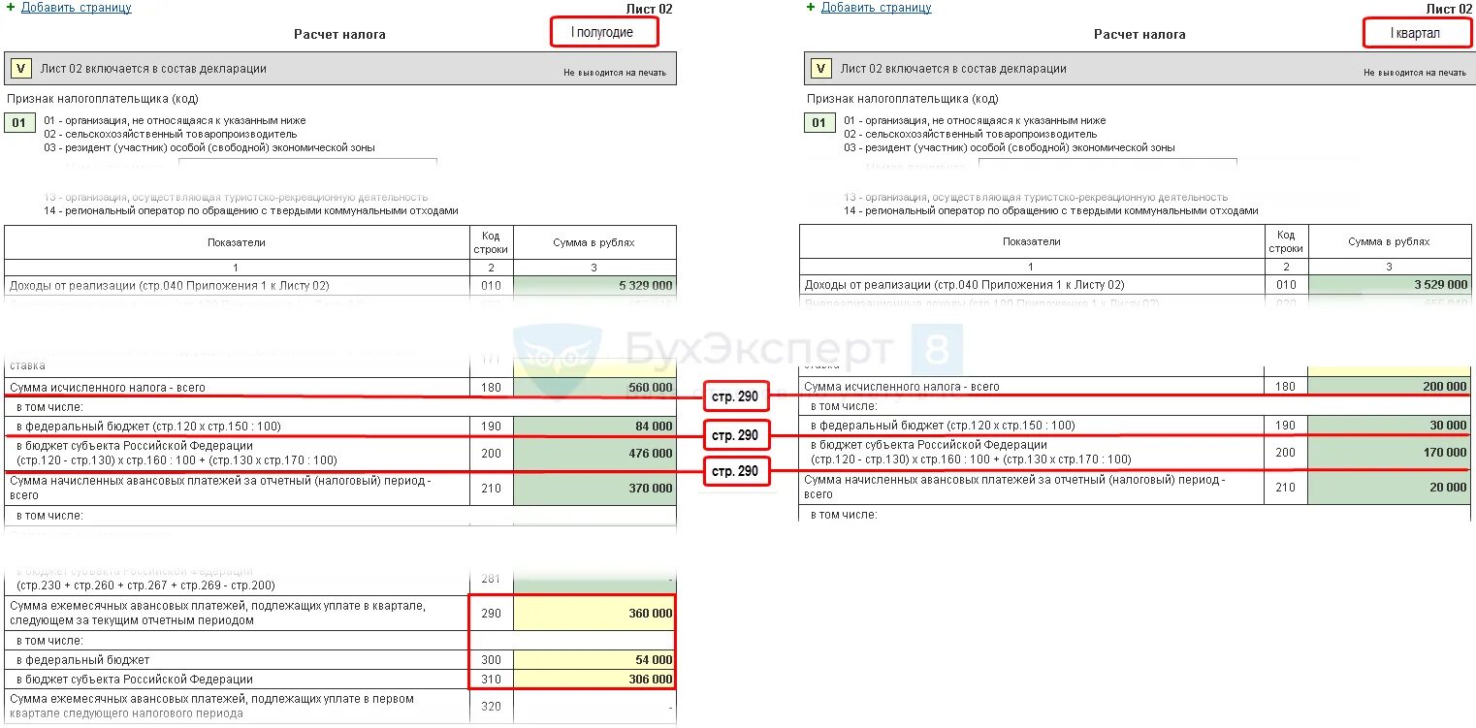Viewport: 1476px width, 728px height.
Task: Click 'Сумма ежемесячных авансовых платежей' line 290 label
Action: [x=217, y=613]
